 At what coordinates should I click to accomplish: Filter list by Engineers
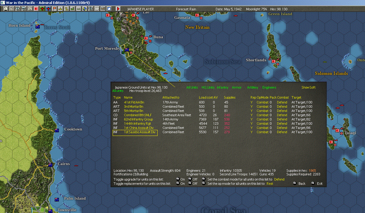tap(269, 87)
